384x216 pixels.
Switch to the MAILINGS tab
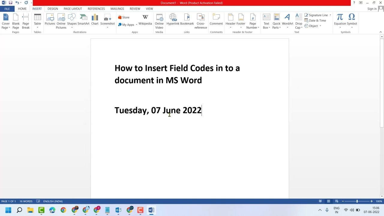coord(117,9)
